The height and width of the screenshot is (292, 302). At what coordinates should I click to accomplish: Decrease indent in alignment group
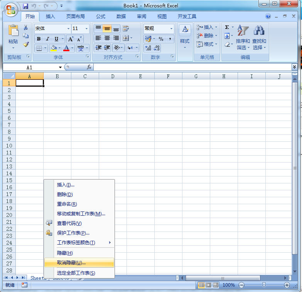98,47
